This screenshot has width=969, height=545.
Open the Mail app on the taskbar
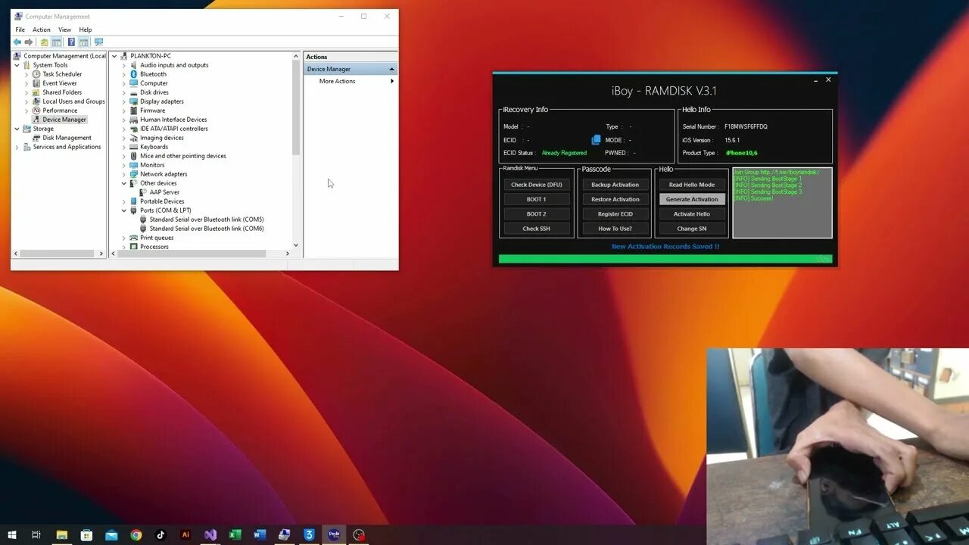click(111, 534)
